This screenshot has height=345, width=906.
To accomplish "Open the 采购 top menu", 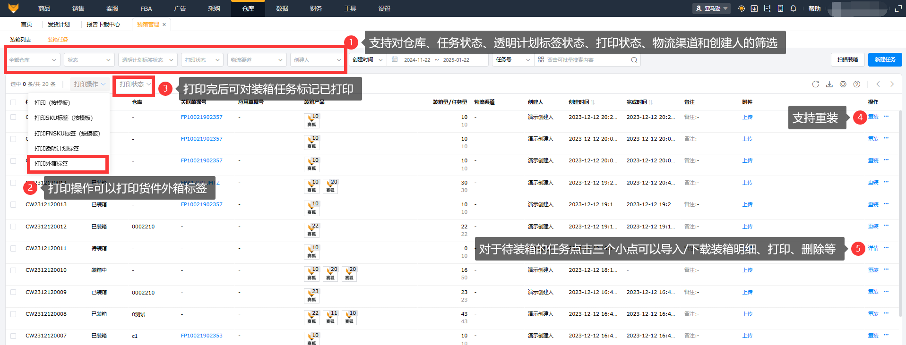I will tap(214, 8).
